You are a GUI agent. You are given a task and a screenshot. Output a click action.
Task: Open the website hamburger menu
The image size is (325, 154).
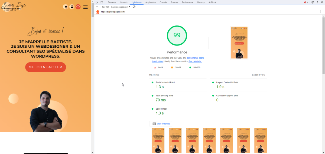click(86, 7)
